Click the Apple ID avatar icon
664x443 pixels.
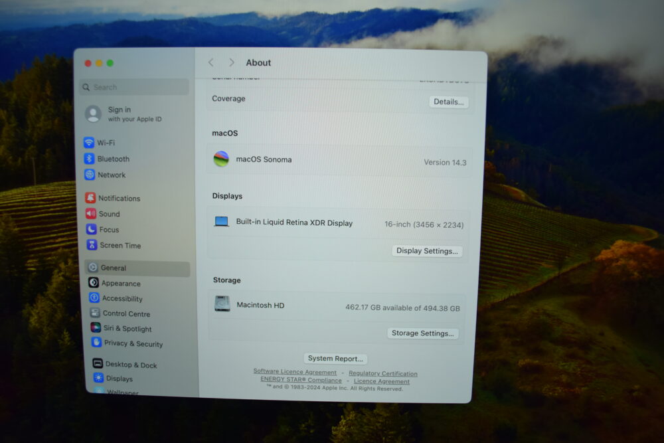click(93, 114)
